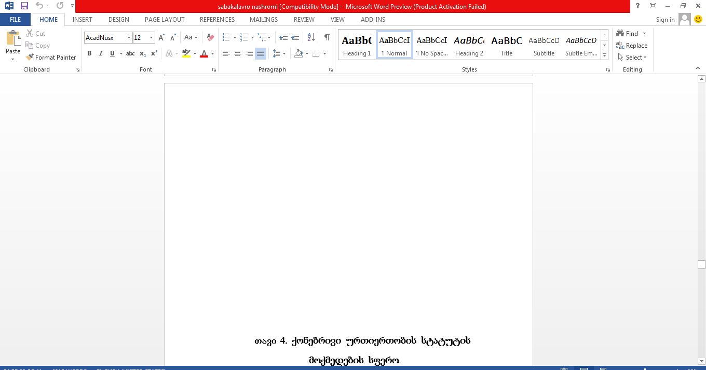Click the Increase Indent icon
This screenshot has width=706, height=370.
[x=295, y=37]
